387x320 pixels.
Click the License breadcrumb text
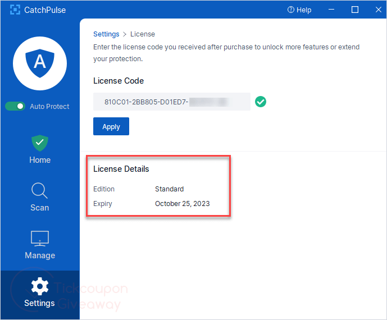point(143,34)
